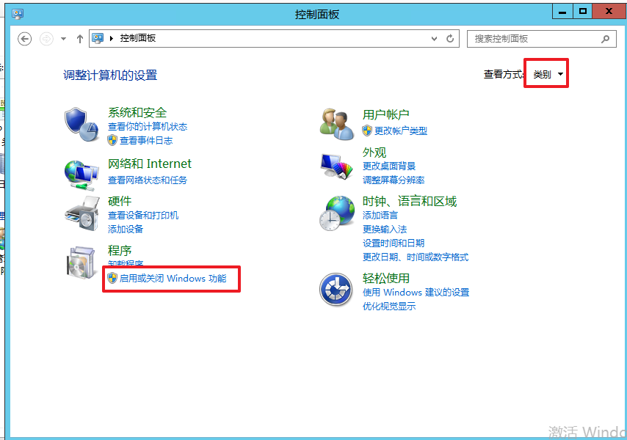Click 查看事件日志 link
This screenshot has width=627, height=440.
146,141
